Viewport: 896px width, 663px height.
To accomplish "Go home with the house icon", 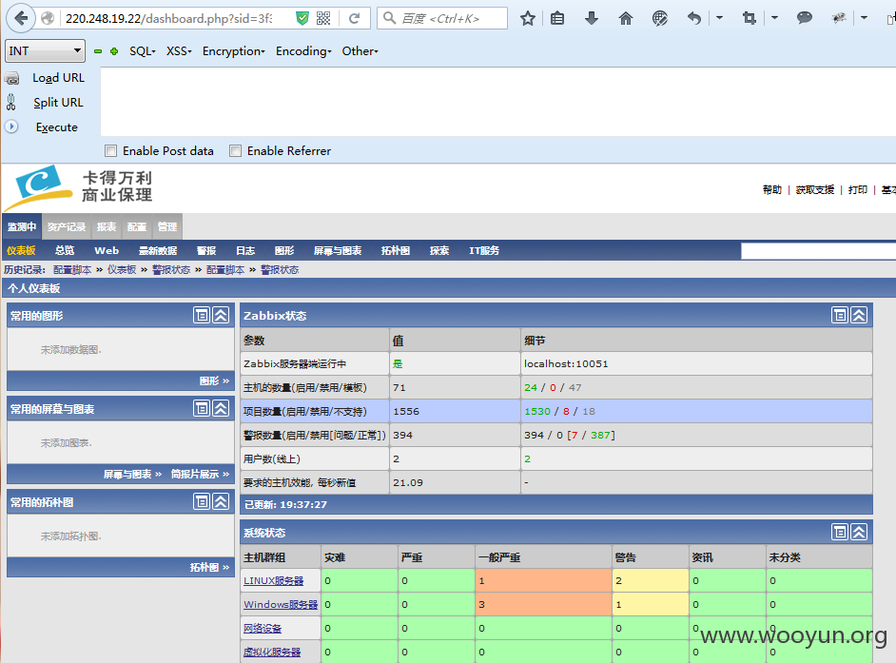I will 626,18.
